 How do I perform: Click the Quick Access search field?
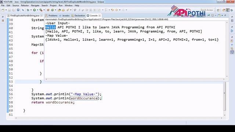[x=207, y=10]
